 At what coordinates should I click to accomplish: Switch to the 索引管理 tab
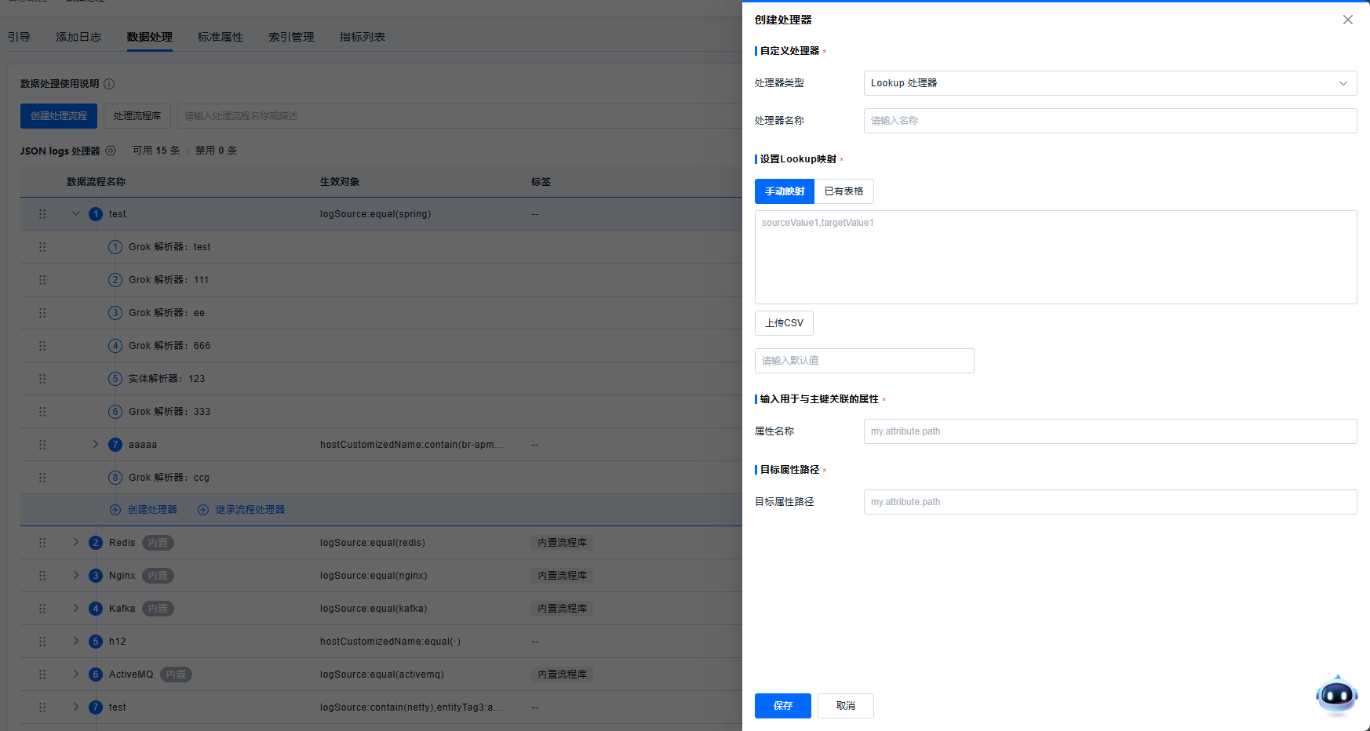tap(291, 37)
